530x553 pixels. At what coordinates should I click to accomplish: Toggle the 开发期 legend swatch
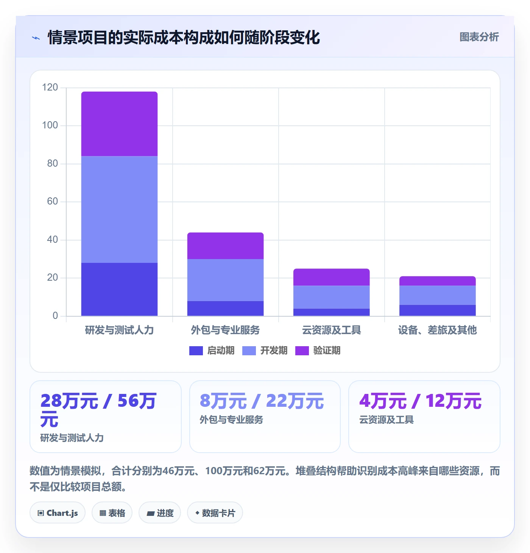click(249, 351)
